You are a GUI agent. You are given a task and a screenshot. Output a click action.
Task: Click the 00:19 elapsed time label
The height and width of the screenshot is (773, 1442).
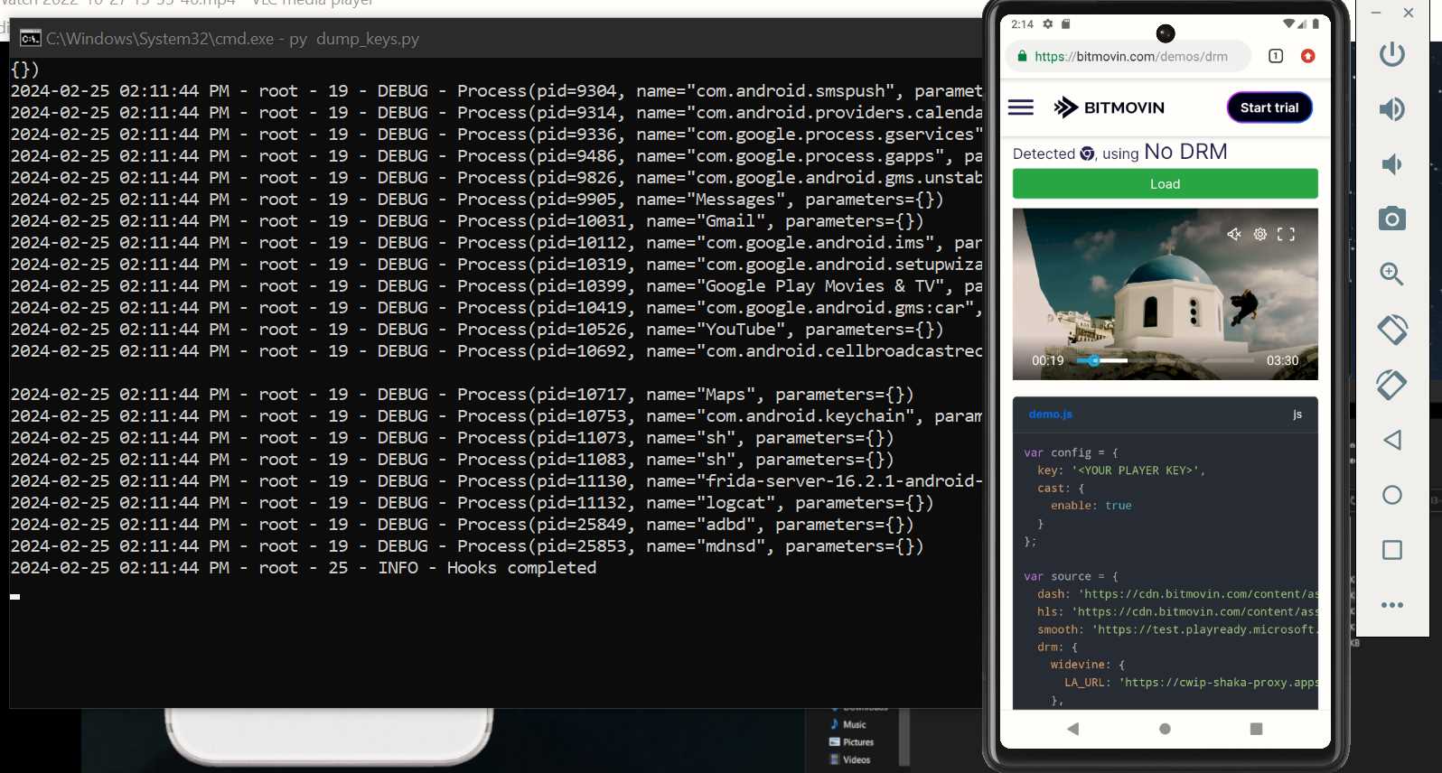coord(1048,360)
